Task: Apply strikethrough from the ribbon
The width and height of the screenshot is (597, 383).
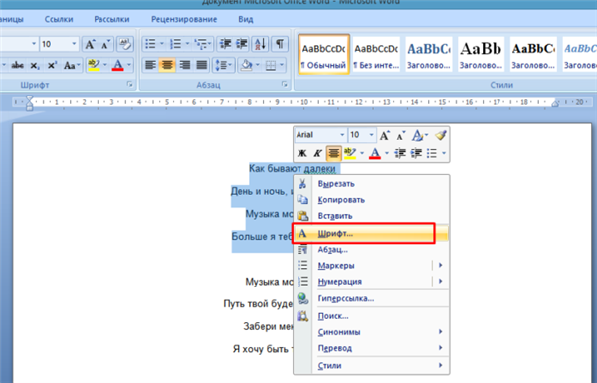Action: pos(18,65)
